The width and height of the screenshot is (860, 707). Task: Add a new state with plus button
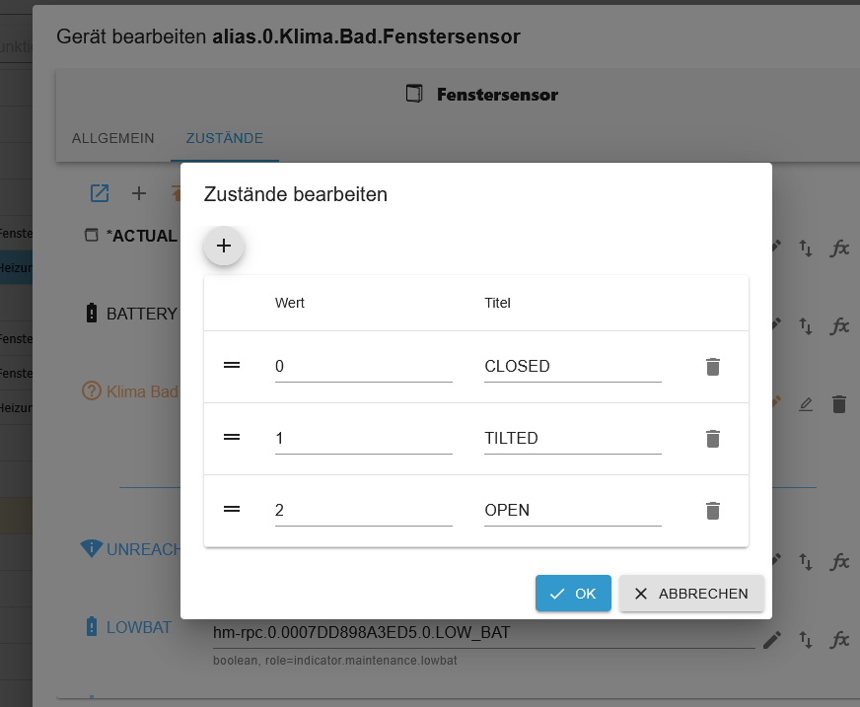tap(224, 246)
